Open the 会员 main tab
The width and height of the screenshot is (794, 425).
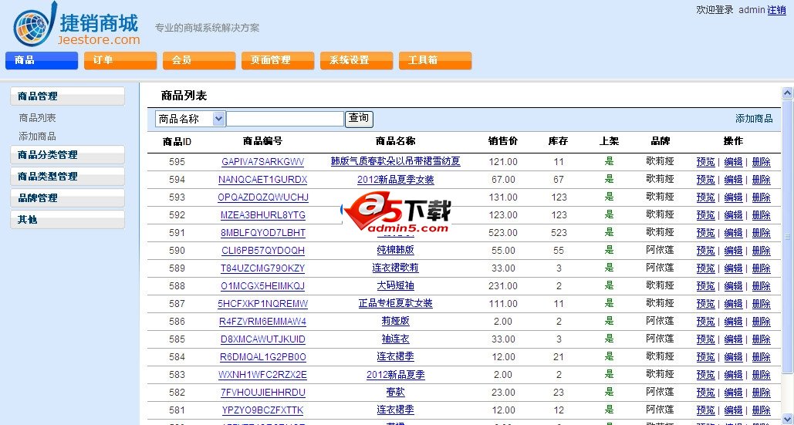coord(199,60)
